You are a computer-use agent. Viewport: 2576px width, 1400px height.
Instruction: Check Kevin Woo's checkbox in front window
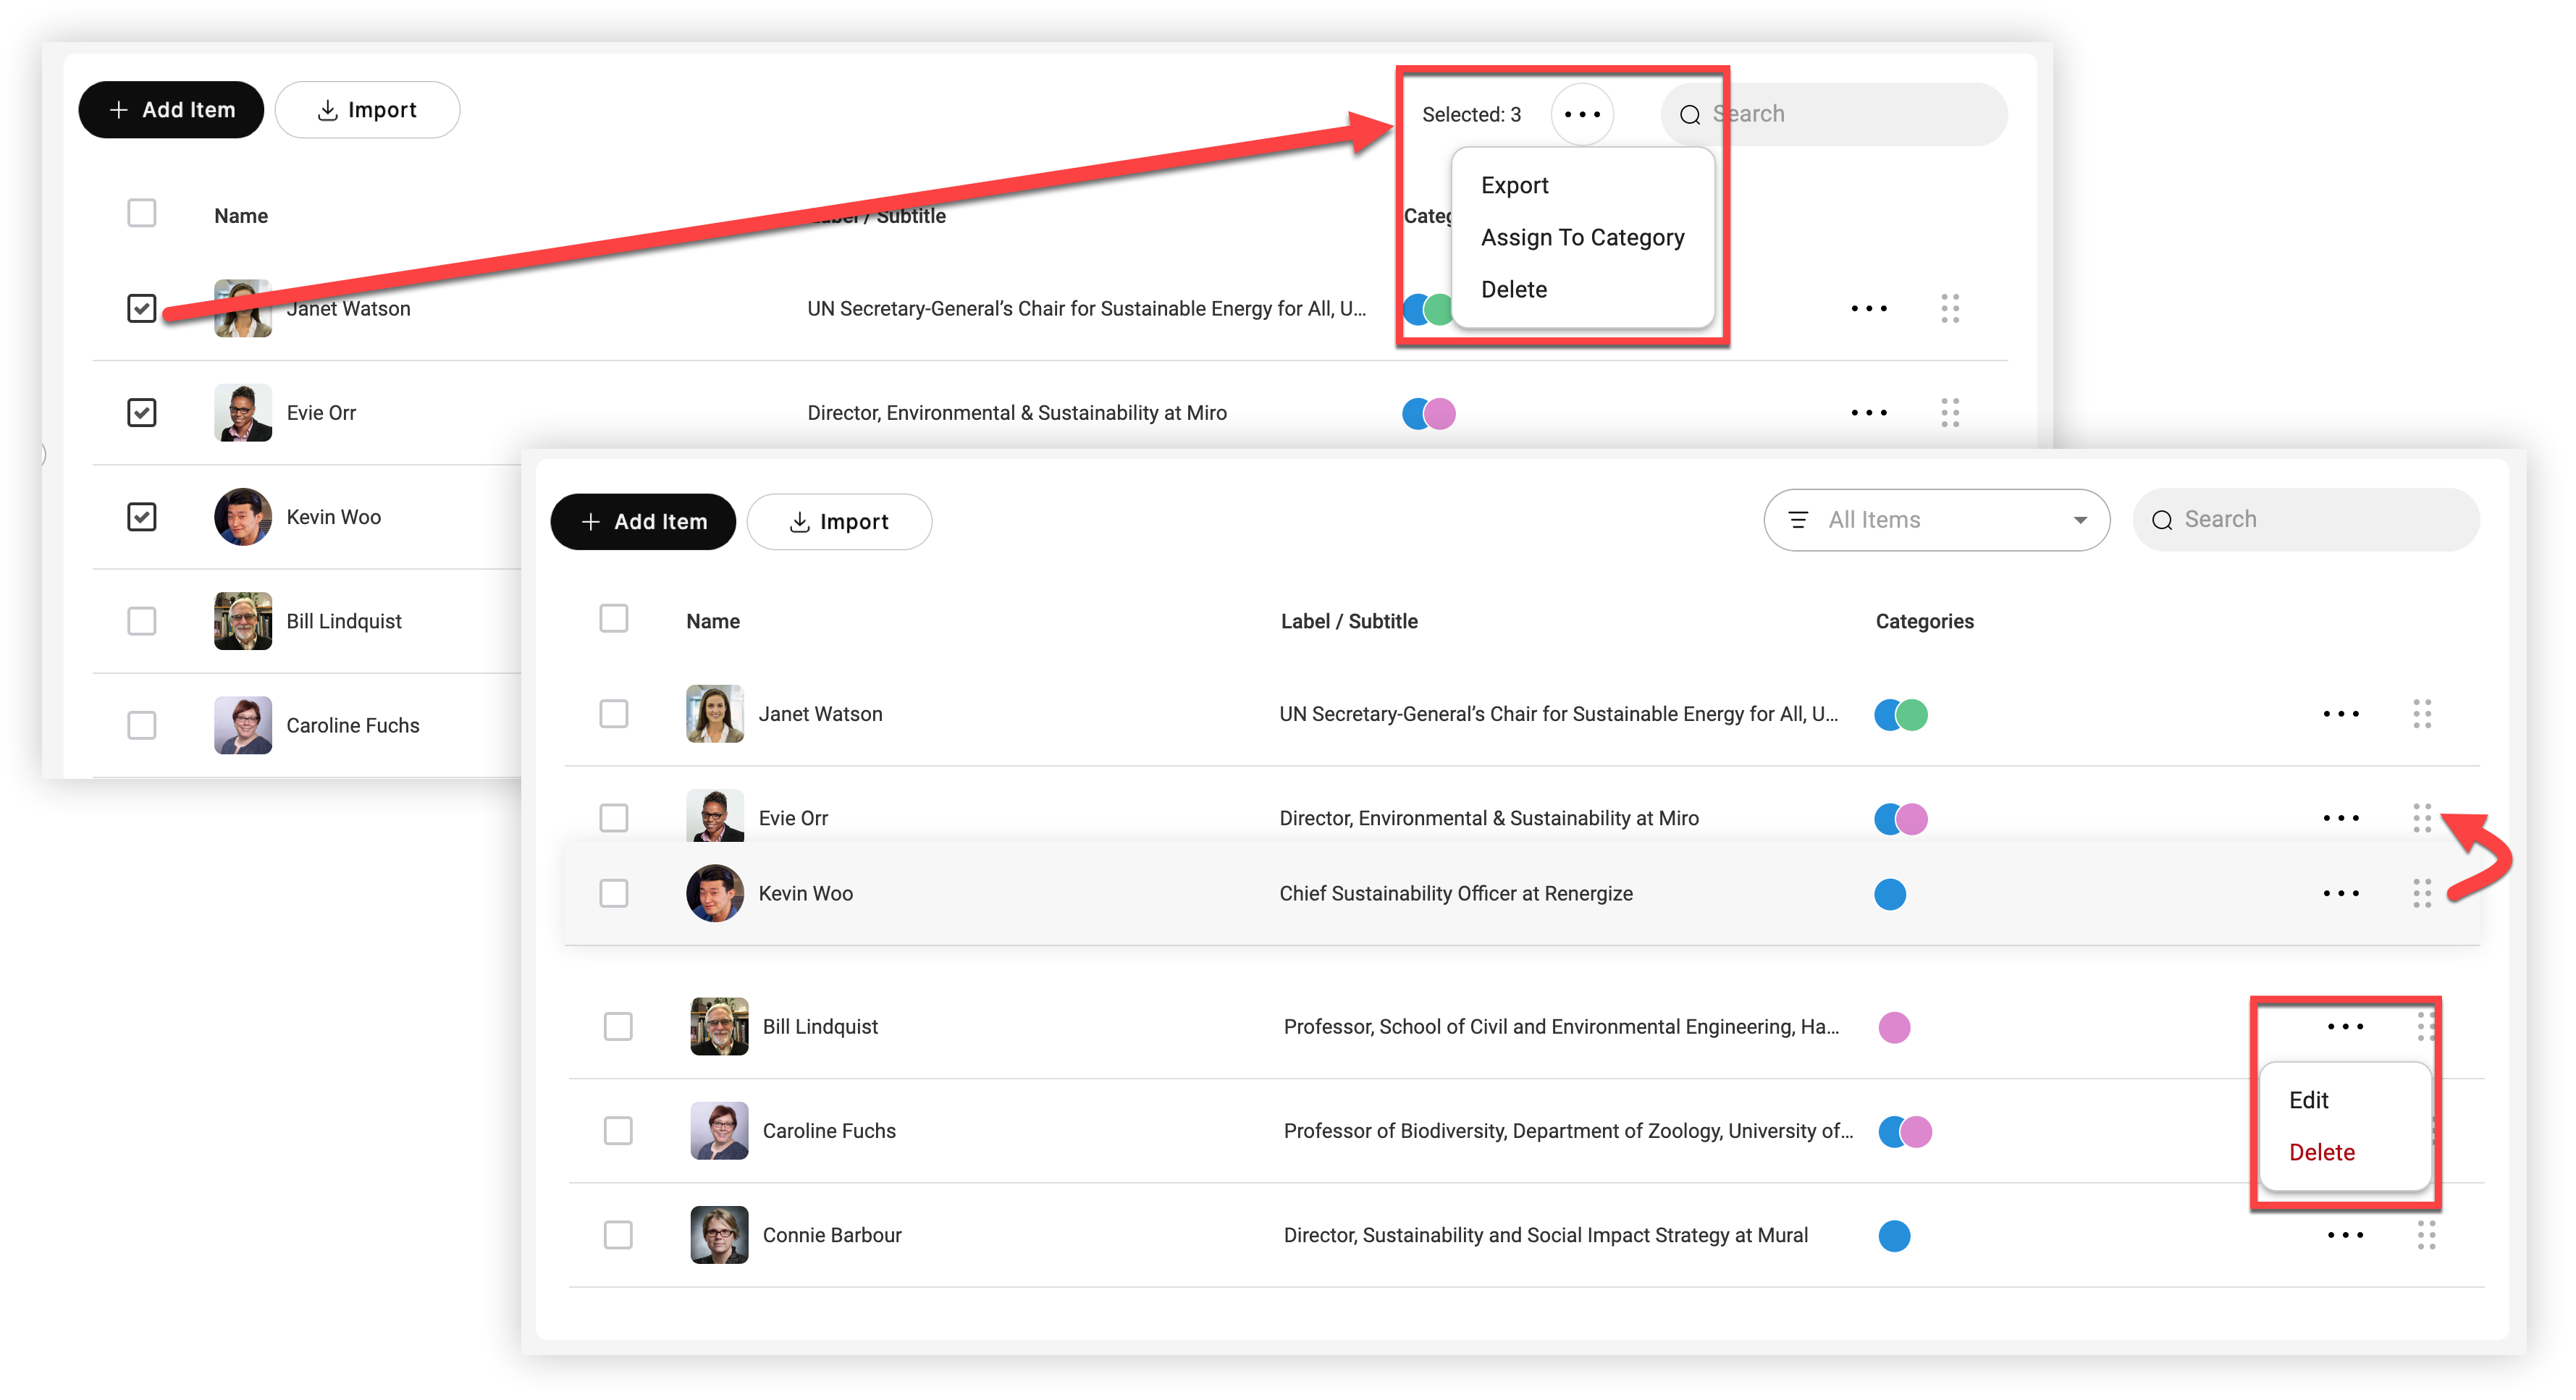(614, 893)
